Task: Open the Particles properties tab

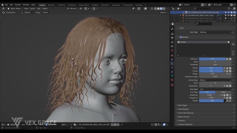Action: (172, 64)
